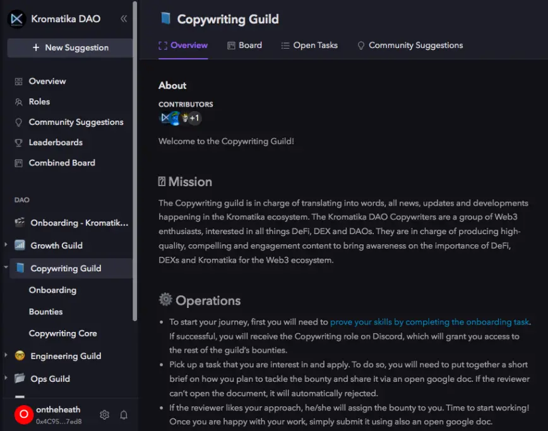
Task: Click the Mission heading
Action: 185,182
